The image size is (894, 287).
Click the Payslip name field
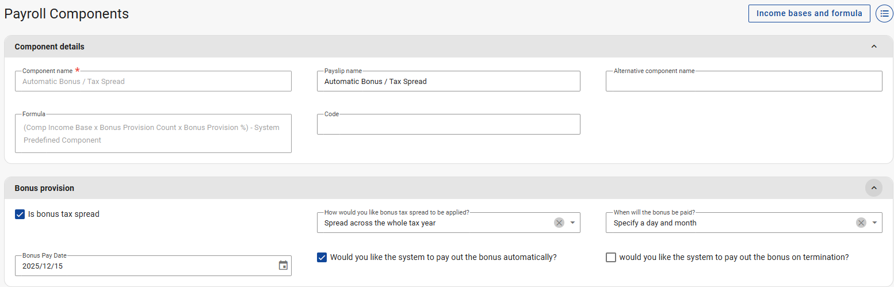coord(448,82)
